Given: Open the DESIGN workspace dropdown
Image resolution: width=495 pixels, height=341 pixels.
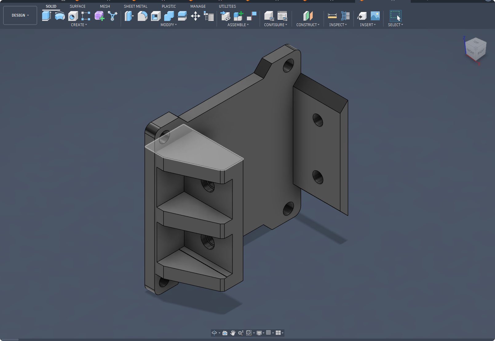Looking at the screenshot, I should pos(20,15).
